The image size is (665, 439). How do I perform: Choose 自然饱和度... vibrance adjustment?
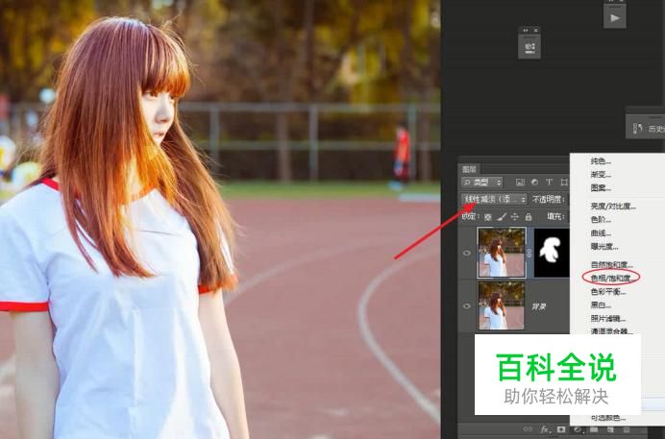click(611, 265)
